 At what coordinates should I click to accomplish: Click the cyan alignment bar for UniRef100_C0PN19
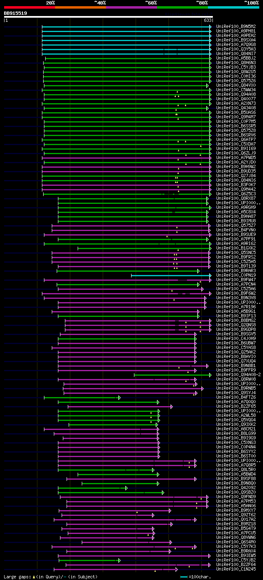(171, 275)
